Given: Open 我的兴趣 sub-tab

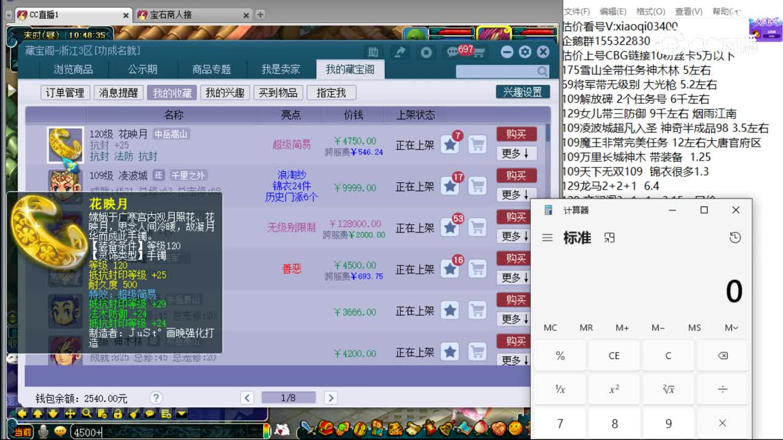Looking at the screenshot, I should (x=225, y=93).
